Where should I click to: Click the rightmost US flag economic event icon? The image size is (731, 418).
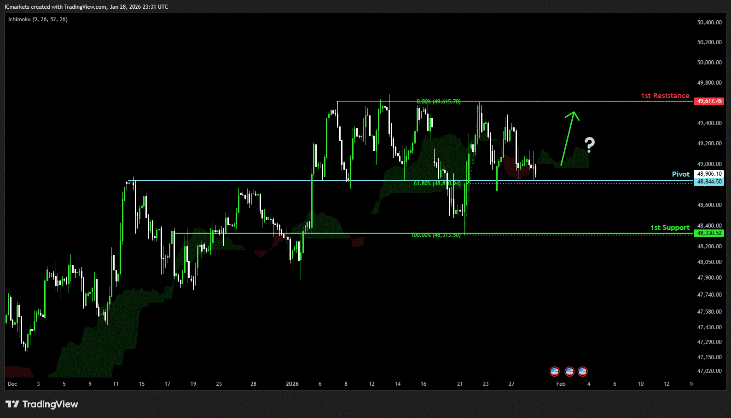click(x=583, y=371)
